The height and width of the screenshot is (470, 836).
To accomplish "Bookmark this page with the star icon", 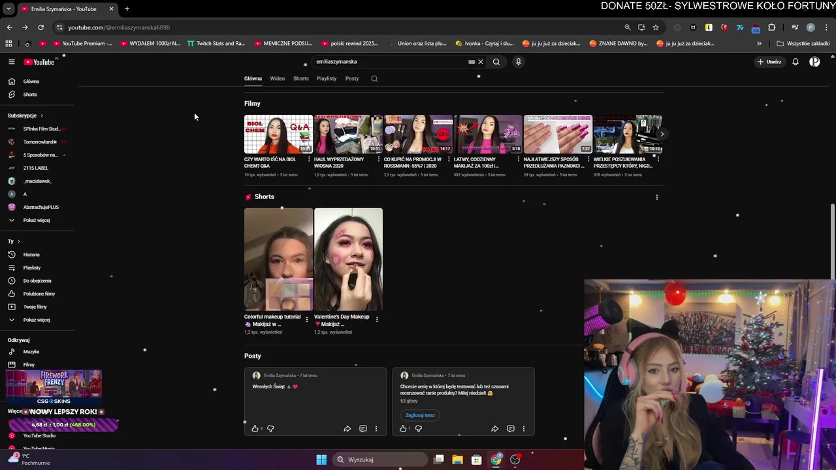I will tap(656, 27).
